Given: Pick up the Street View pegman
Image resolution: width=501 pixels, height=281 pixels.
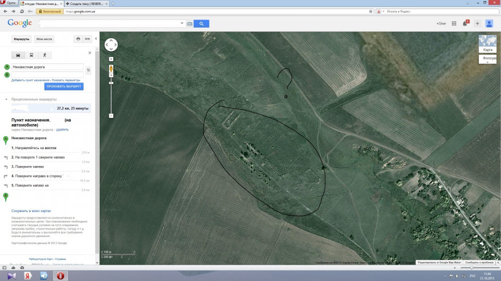Looking at the screenshot, I should (x=111, y=68).
